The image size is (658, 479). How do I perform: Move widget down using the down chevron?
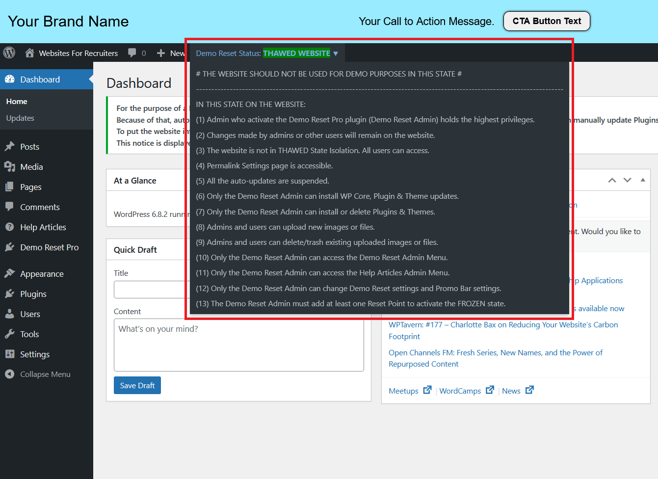click(x=627, y=180)
